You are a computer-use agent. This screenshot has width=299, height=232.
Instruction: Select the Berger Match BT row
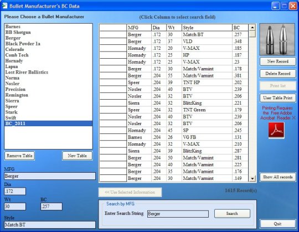click(x=174, y=34)
